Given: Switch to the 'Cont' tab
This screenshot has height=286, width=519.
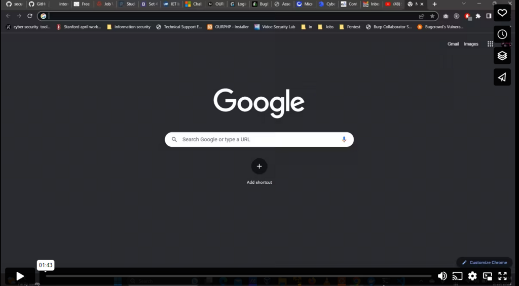Looking at the screenshot, I should [x=349, y=4].
